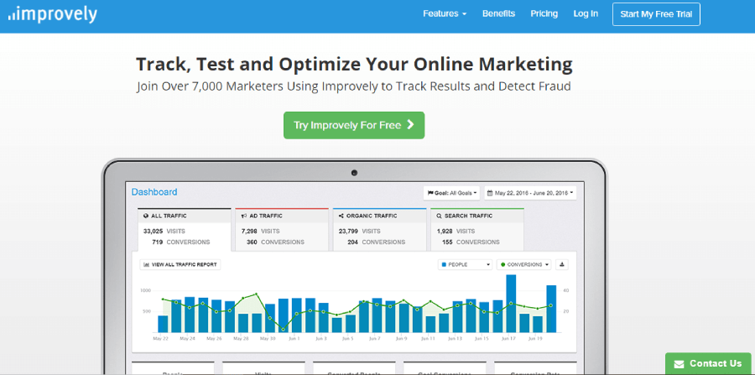This screenshot has height=375, width=755.
Task: Click the chevron arrow on the green trial button
Action: [x=410, y=125]
